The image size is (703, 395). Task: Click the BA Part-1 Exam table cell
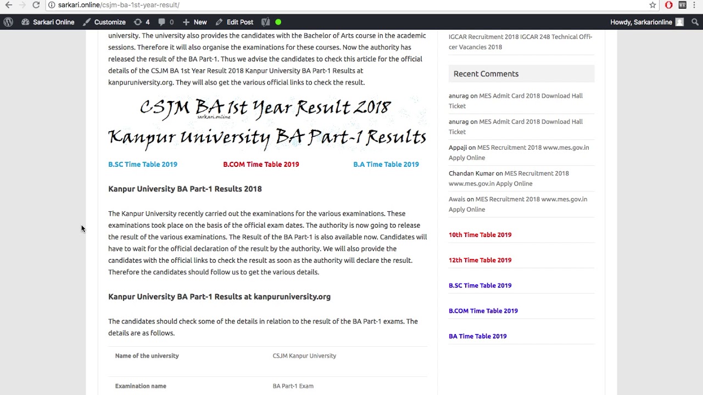293,386
